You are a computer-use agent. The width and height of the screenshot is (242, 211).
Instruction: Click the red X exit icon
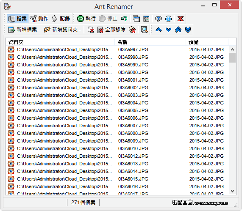click(180, 19)
